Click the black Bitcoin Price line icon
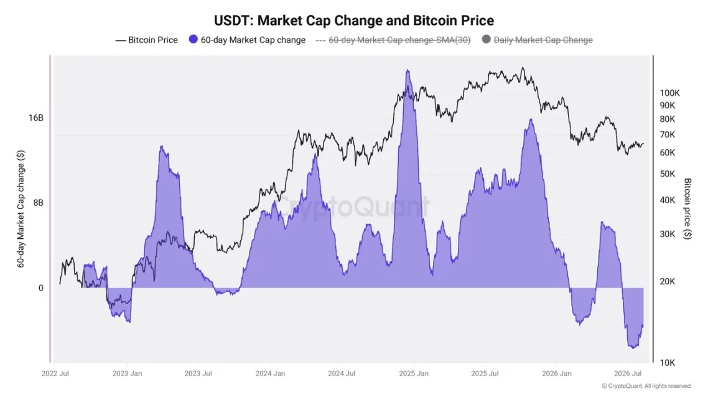This screenshot has height=398, width=708. click(x=120, y=40)
